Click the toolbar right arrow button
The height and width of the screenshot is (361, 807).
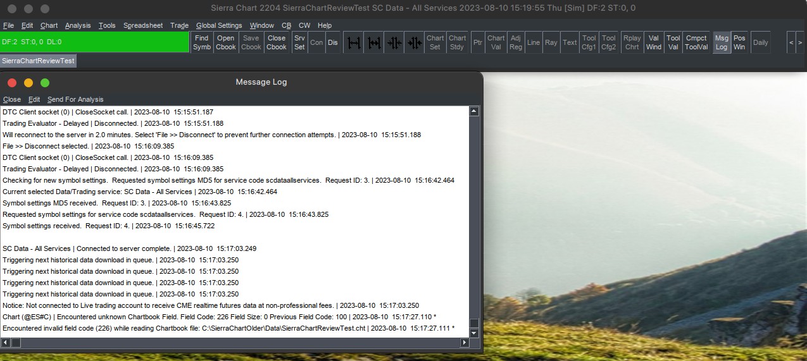tap(800, 42)
